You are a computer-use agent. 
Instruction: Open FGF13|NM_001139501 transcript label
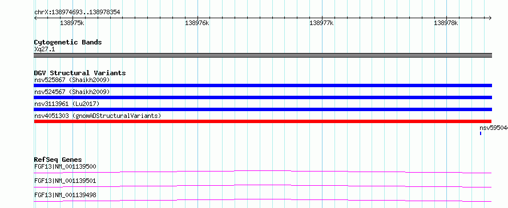click(65, 181)
